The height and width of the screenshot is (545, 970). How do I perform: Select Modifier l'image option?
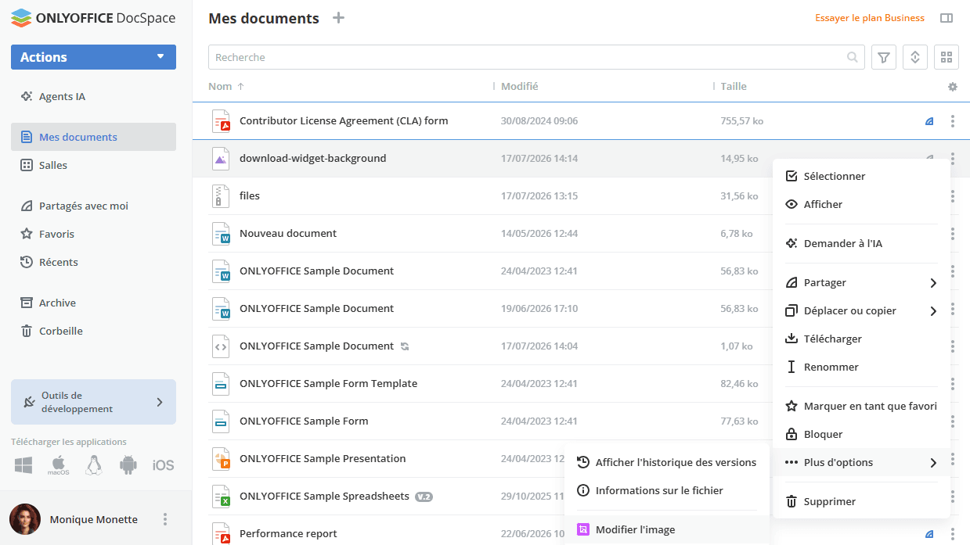coord(667,529)
